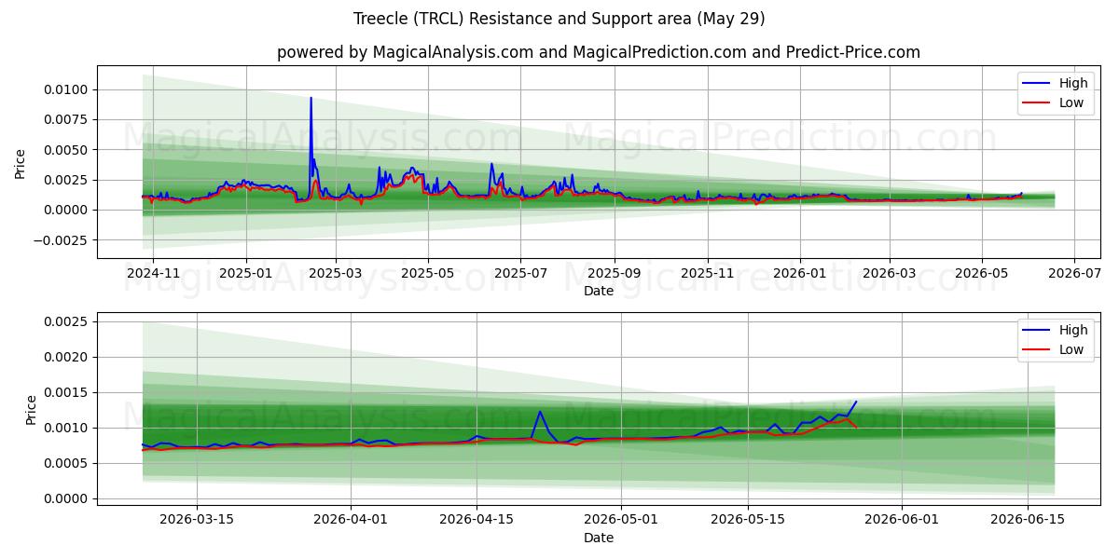This screenshot has height=559, width=1119.
Task: Click the 'Date' x-axis label of bottom chart
Action: click(599, 538)
